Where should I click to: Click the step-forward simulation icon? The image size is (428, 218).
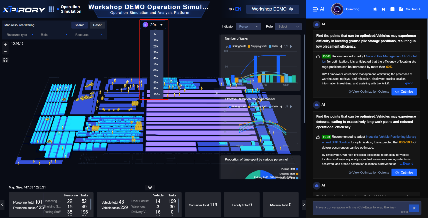383,9
